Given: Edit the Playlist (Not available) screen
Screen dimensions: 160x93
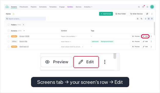Looking at the screenshot, I should point(145,36).
